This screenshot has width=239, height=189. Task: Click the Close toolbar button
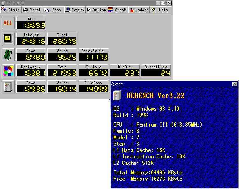11,10
